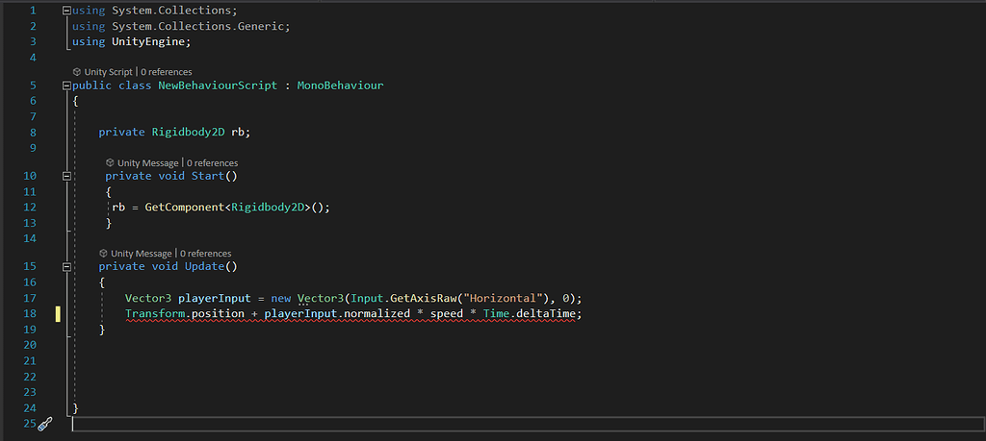
Task: Click 'Rigidbody2D' inside angle brackets on line 12
Action: (x=268, y=208)
